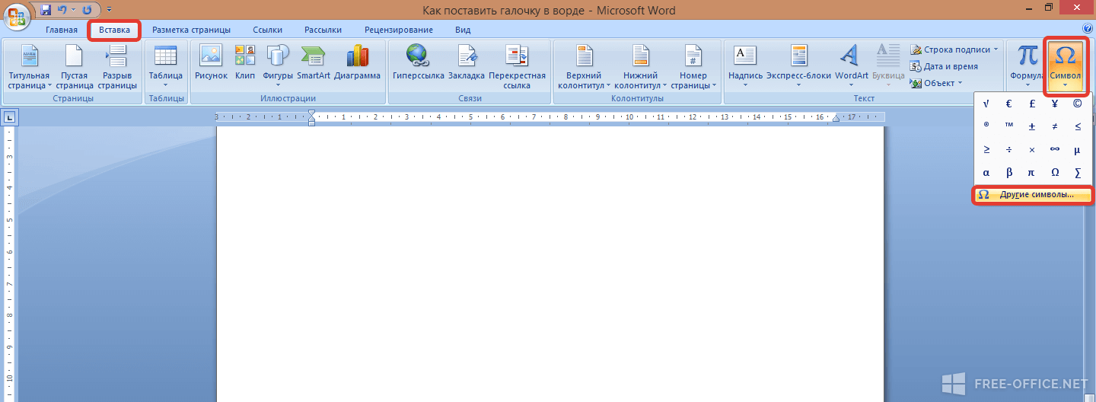Open the Header (Верхний колонтитул) menu
The image size is (1096, 402).
pyautogui.click(x=585, y=66)
